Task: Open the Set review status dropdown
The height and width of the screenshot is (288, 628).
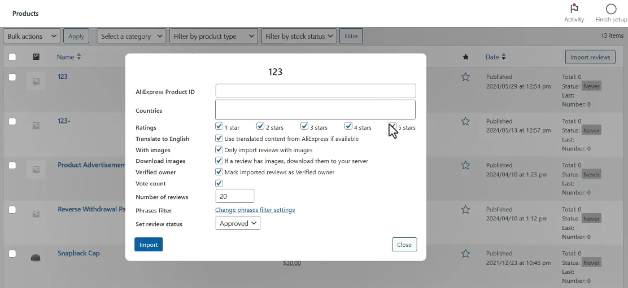Action: tap(238, 223)
